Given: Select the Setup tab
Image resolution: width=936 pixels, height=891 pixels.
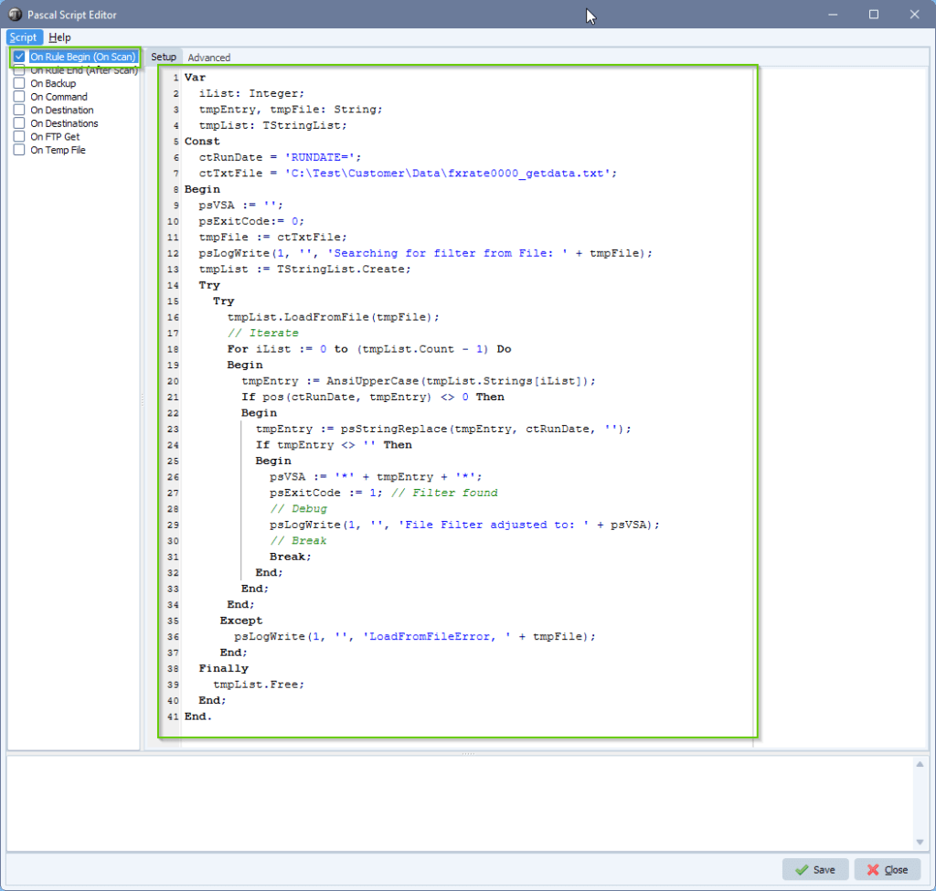Looking at the screenshot, I should click(x=165, y=57).
